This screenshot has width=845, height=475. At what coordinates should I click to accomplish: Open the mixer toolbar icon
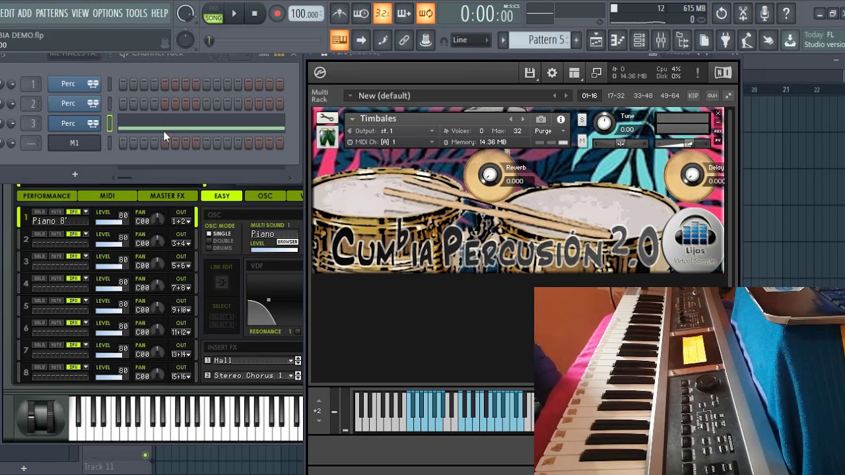[661, 40]
